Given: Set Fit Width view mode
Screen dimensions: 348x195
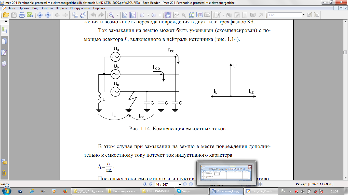Looking at the screenshot, I should tap(133, 15).
